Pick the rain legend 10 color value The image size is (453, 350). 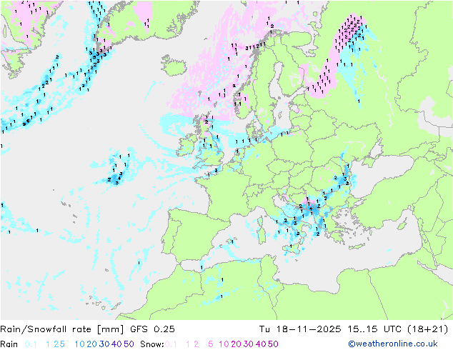click(x=79, y=344)
